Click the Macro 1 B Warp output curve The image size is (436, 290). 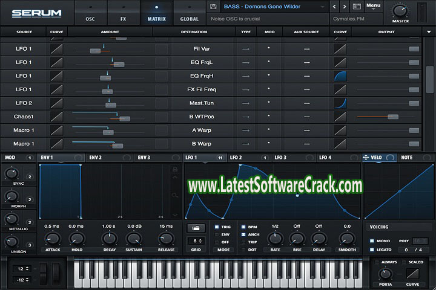[340, 144]
